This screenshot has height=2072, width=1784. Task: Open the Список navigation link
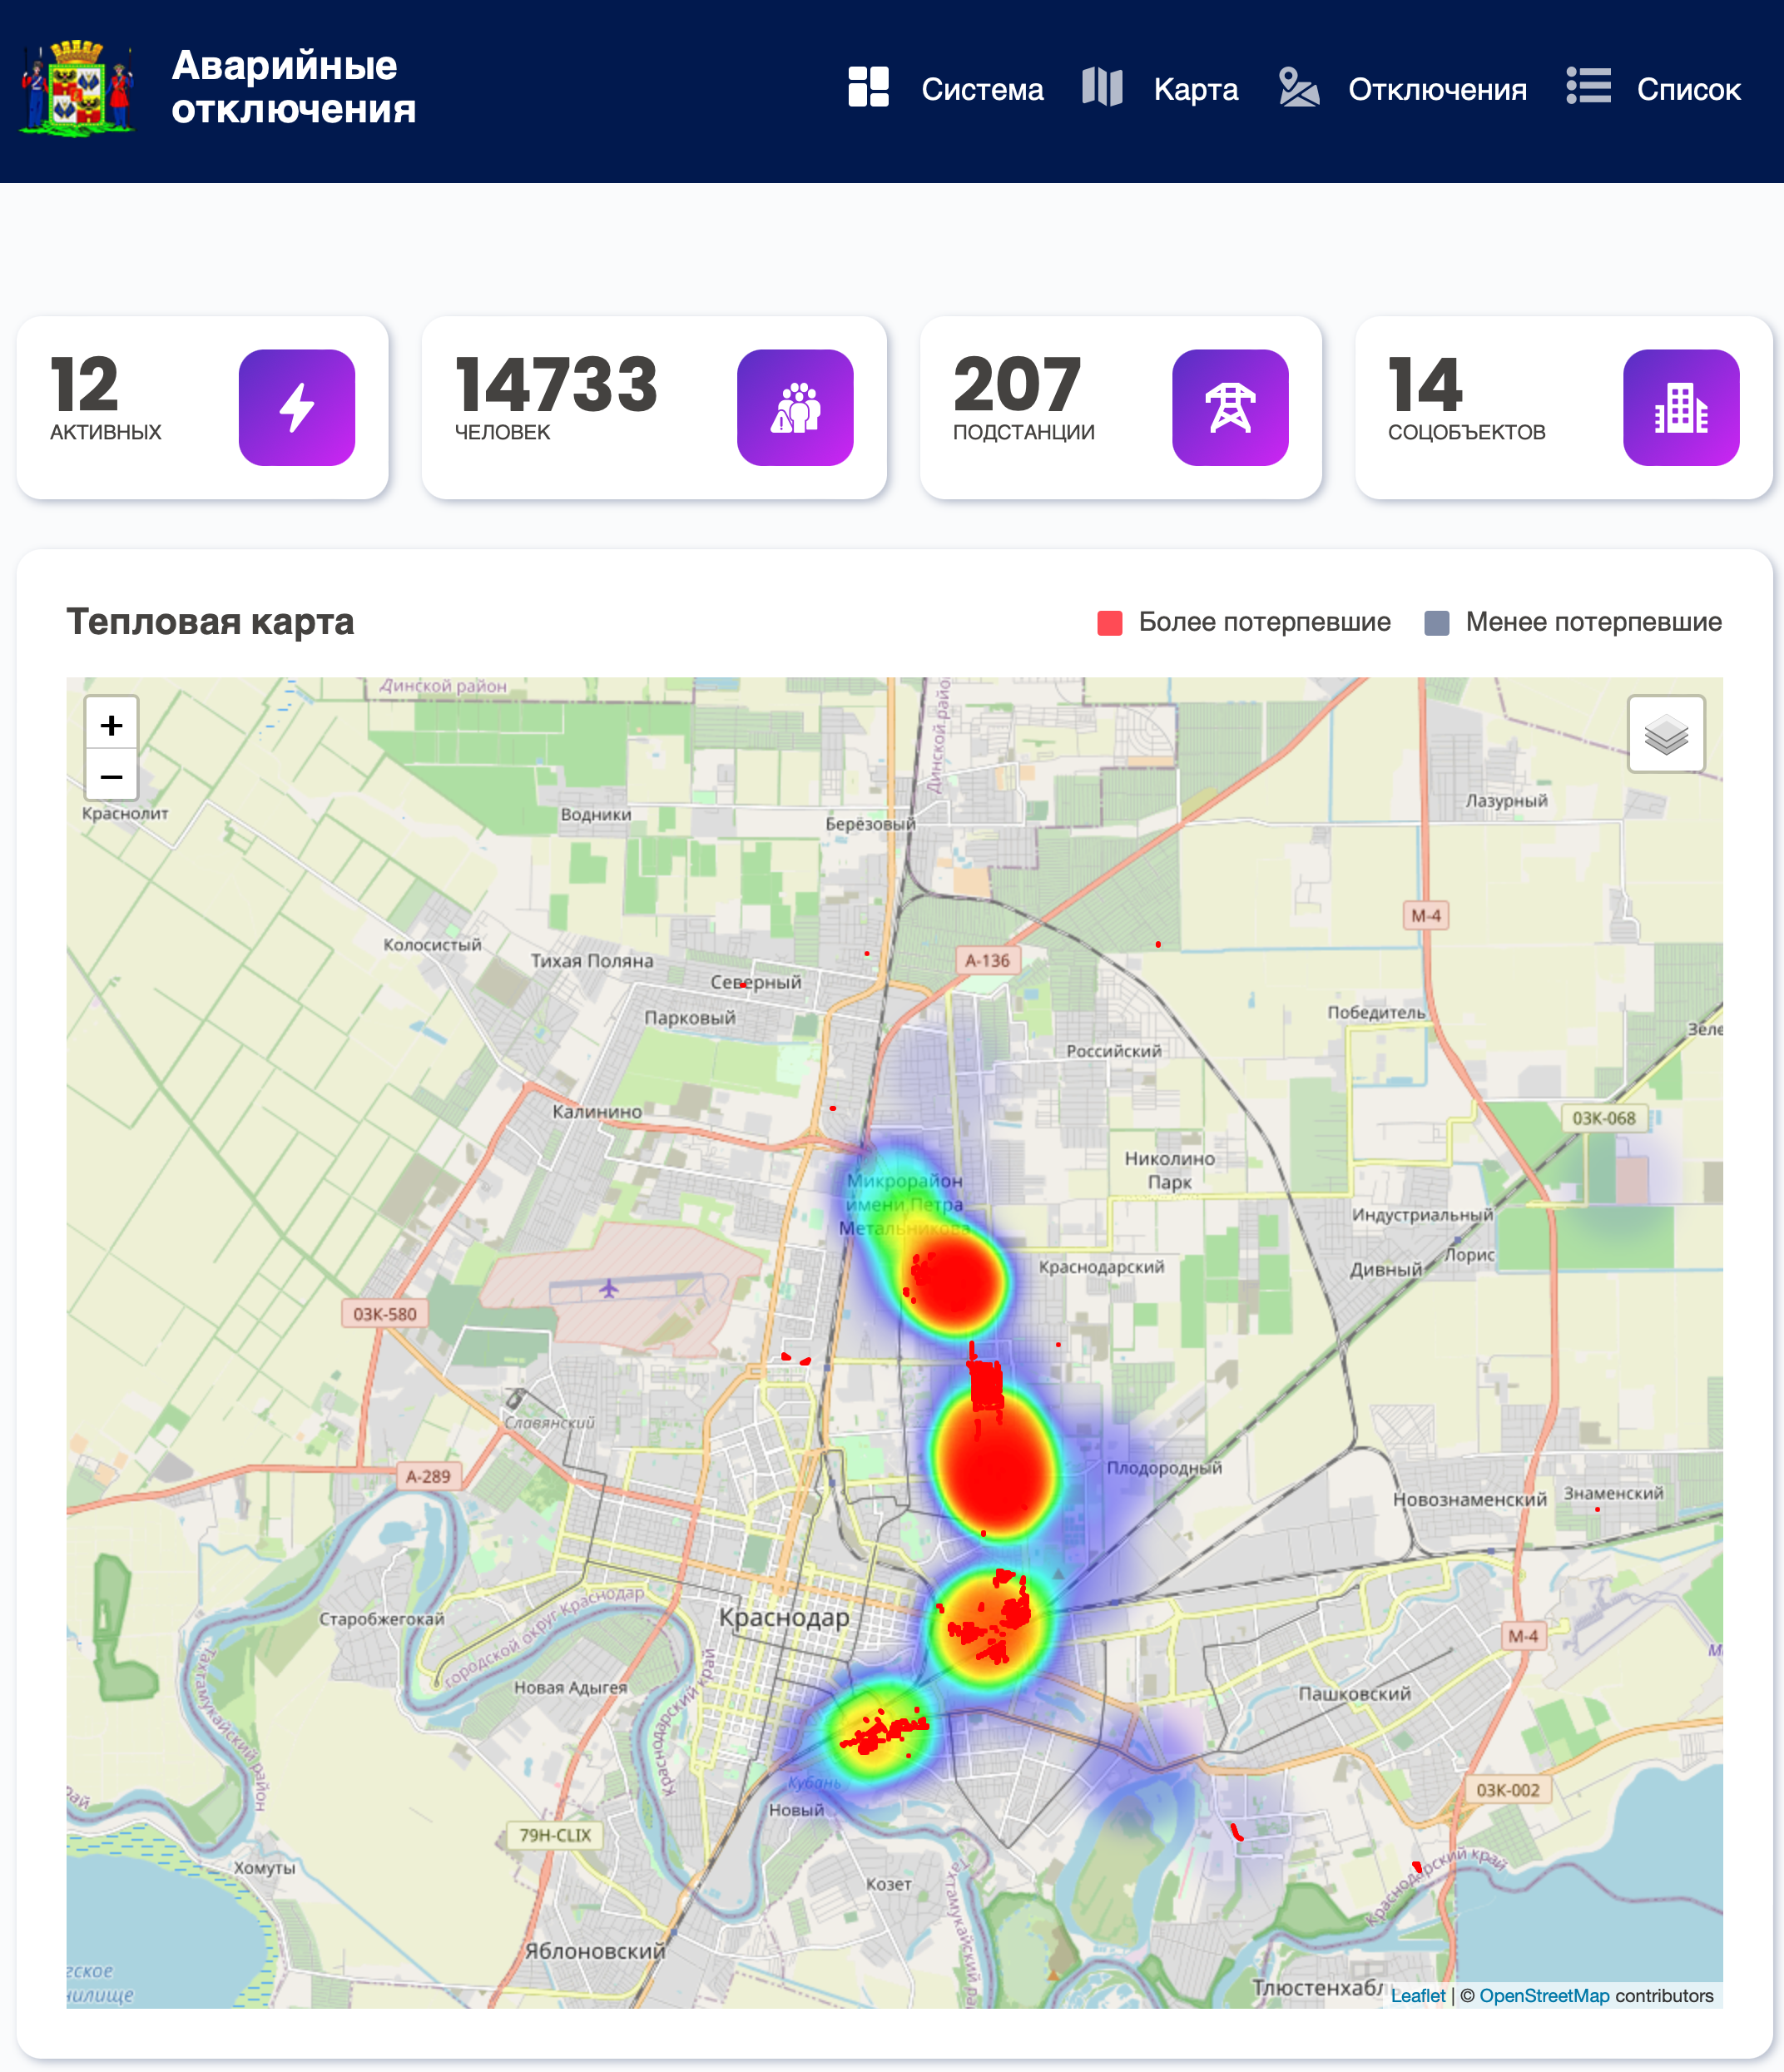pos(1688,89)
